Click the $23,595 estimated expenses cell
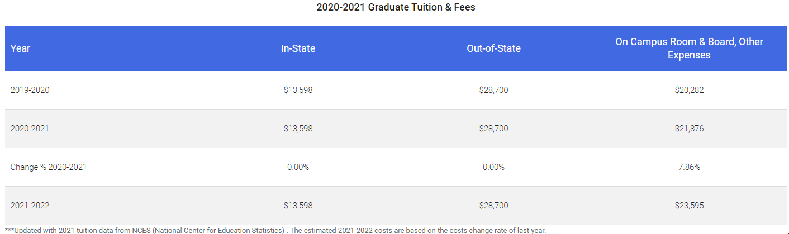Screen dimensions: 789x234 click(689, 205)
